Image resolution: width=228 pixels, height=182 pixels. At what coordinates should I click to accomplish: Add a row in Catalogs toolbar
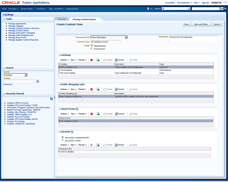pos(98,60)
